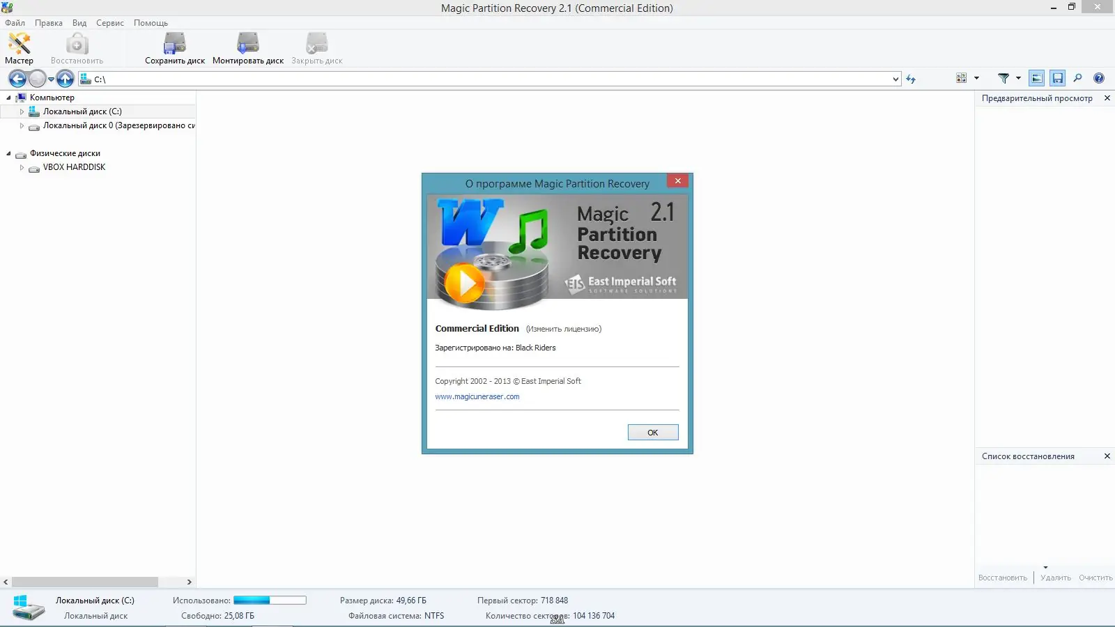This screenshot has height=627, width=1115.
Task: Click the grey forward navigation button
Action: tap(38, 79)
